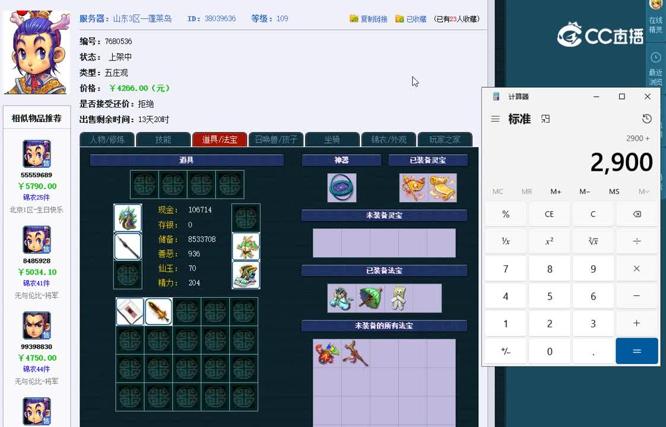
Task: Click the divide key in calculator
Action: pyautogui.click(x=637, y=241)
